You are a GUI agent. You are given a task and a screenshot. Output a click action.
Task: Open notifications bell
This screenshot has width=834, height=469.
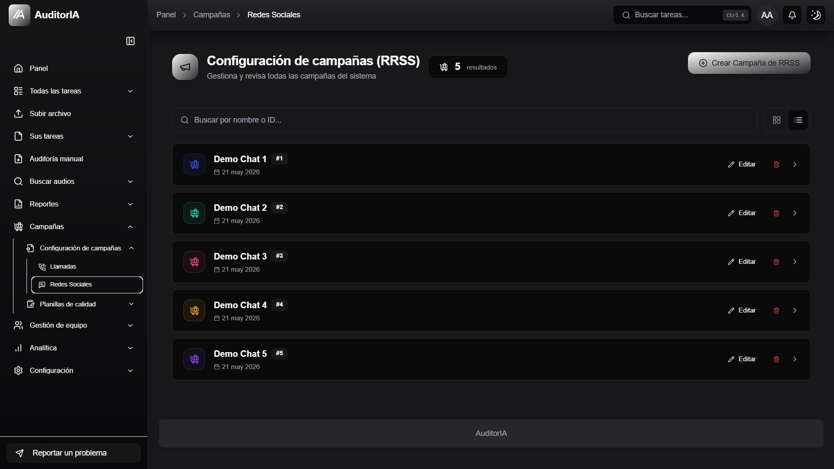tap(792, 15)
